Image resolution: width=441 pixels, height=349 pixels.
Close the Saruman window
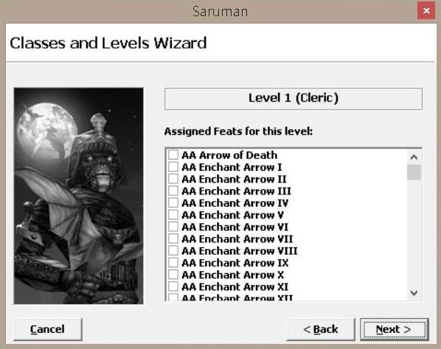pos(426,10)
